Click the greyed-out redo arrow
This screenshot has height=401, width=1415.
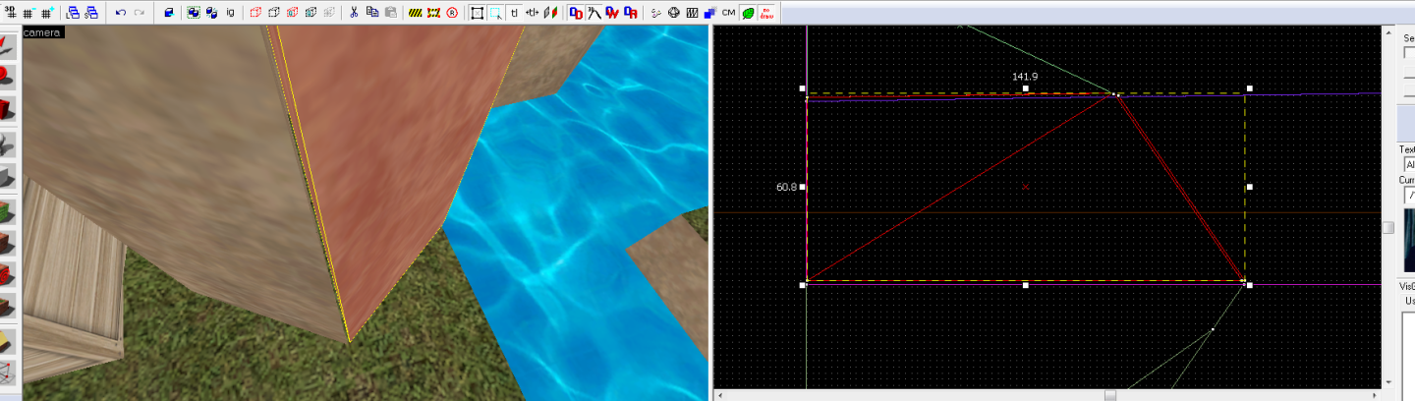(x=140, y=13)
